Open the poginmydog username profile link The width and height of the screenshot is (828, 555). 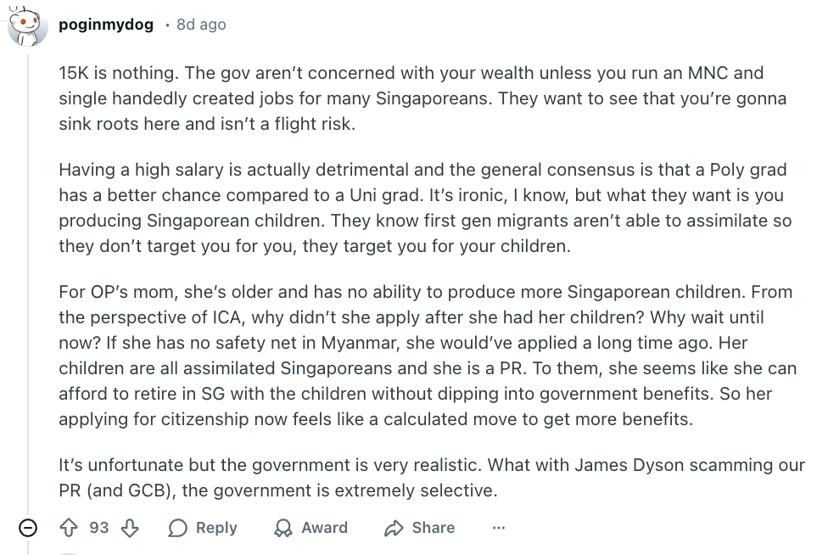(106, 25)
